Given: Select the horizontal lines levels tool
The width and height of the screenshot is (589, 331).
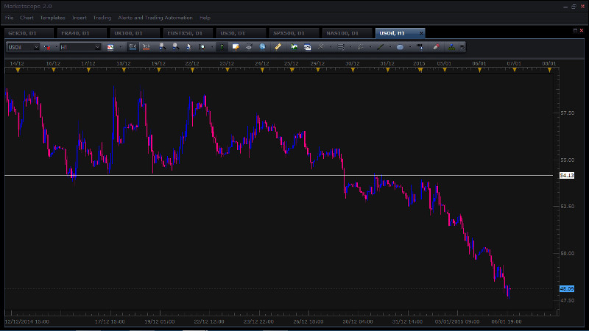Looking at the screenshot, I should pyautogui.click(x=341, y=47).
